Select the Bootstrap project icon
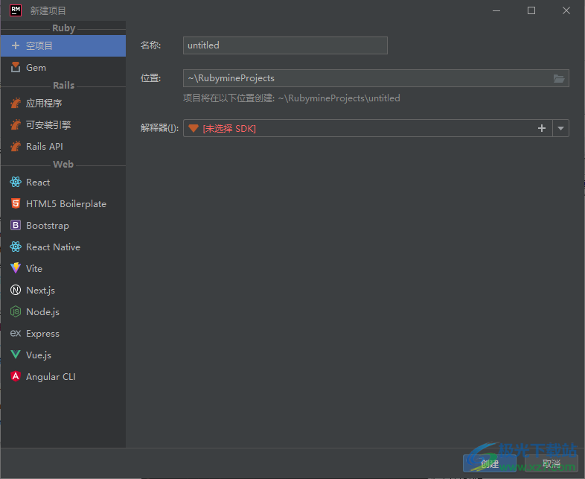Viewport: 585px width, 479px height. point(16,226)
